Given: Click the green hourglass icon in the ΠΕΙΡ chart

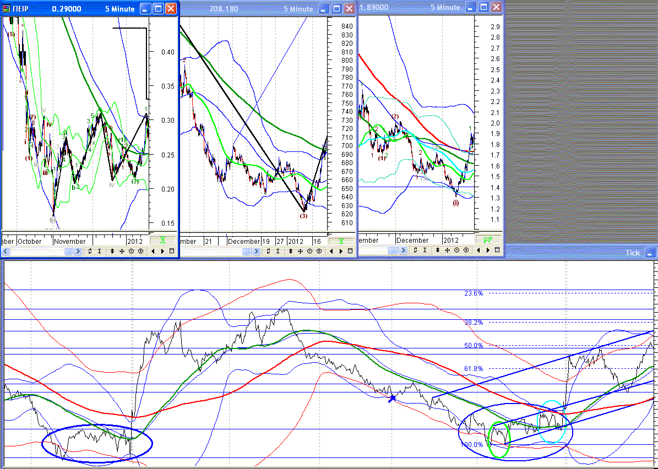Looking at the screenshot, I should (x=163, y=241).
